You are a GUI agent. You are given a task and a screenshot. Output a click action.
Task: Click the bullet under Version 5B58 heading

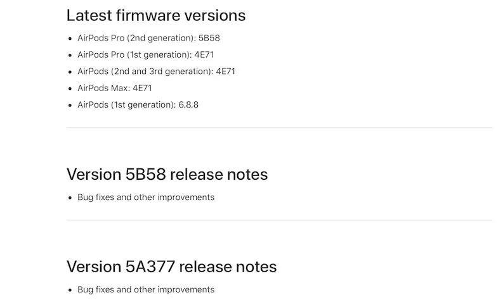click(70, 198)
